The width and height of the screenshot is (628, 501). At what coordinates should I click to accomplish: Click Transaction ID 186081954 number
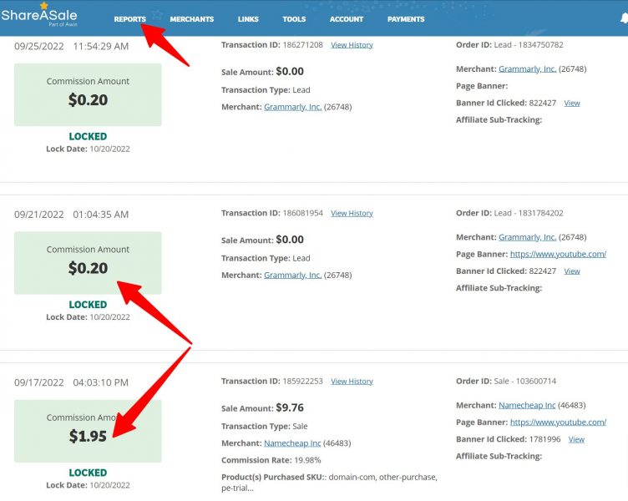[x=303, y=213]
